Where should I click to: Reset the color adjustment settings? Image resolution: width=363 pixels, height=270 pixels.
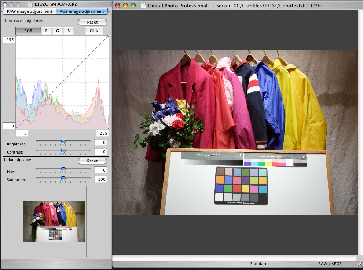point(92,161)
